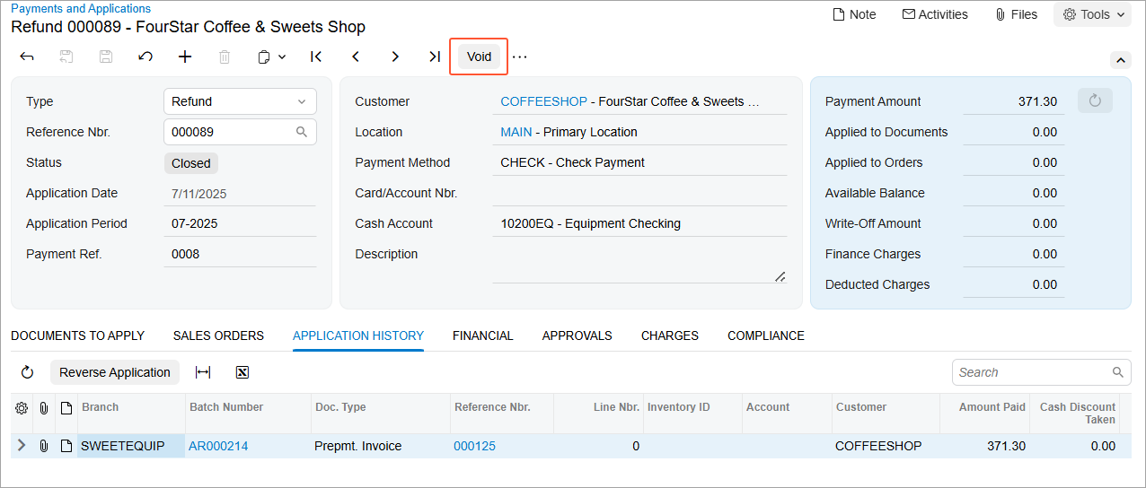Fit columns to grid width
The width and height of the screenshot is (1146, 488).
203,372
